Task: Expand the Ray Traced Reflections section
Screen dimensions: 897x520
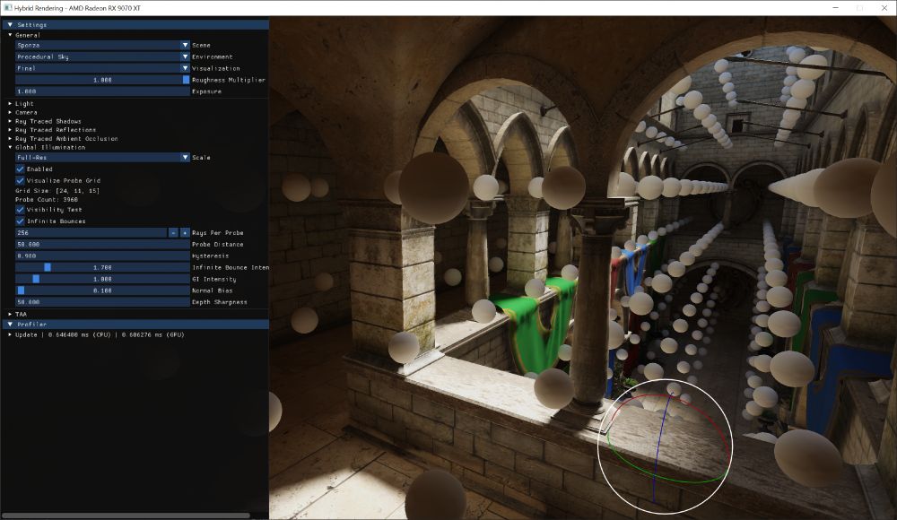Action: click(x=10, y=130)
